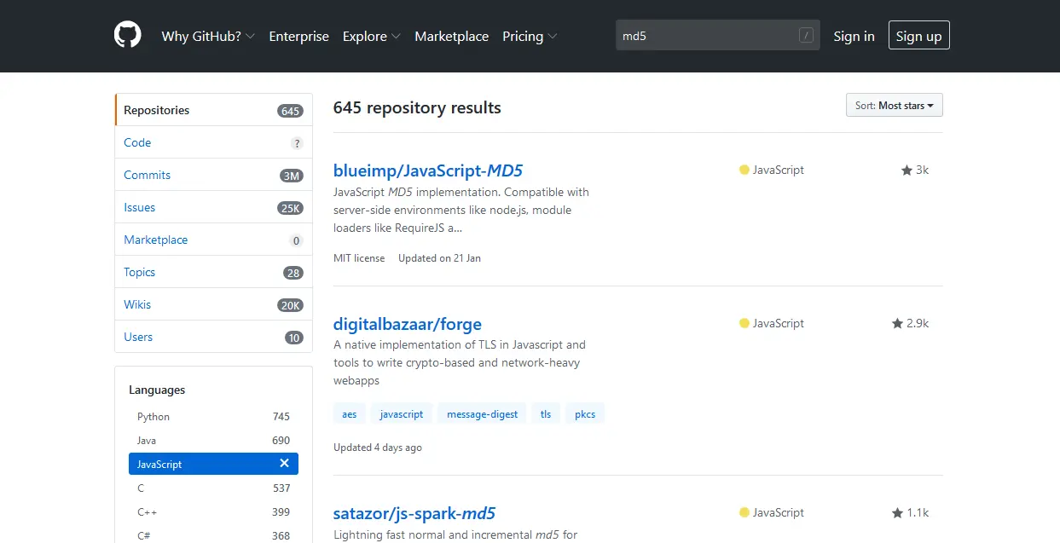Open the Sort: Most stars dropdown
The image size is (1060, 543).
click(x=894, y=106)
